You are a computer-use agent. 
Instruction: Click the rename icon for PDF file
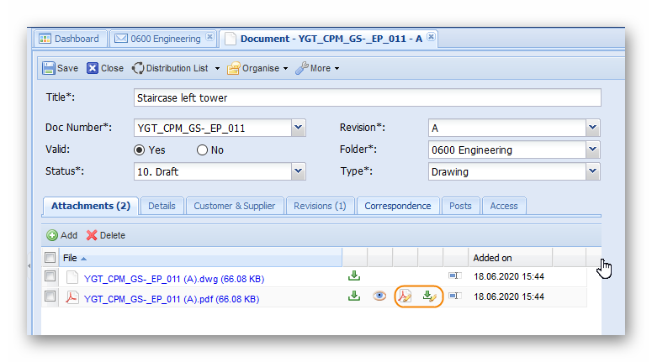[x=455, y=296]
